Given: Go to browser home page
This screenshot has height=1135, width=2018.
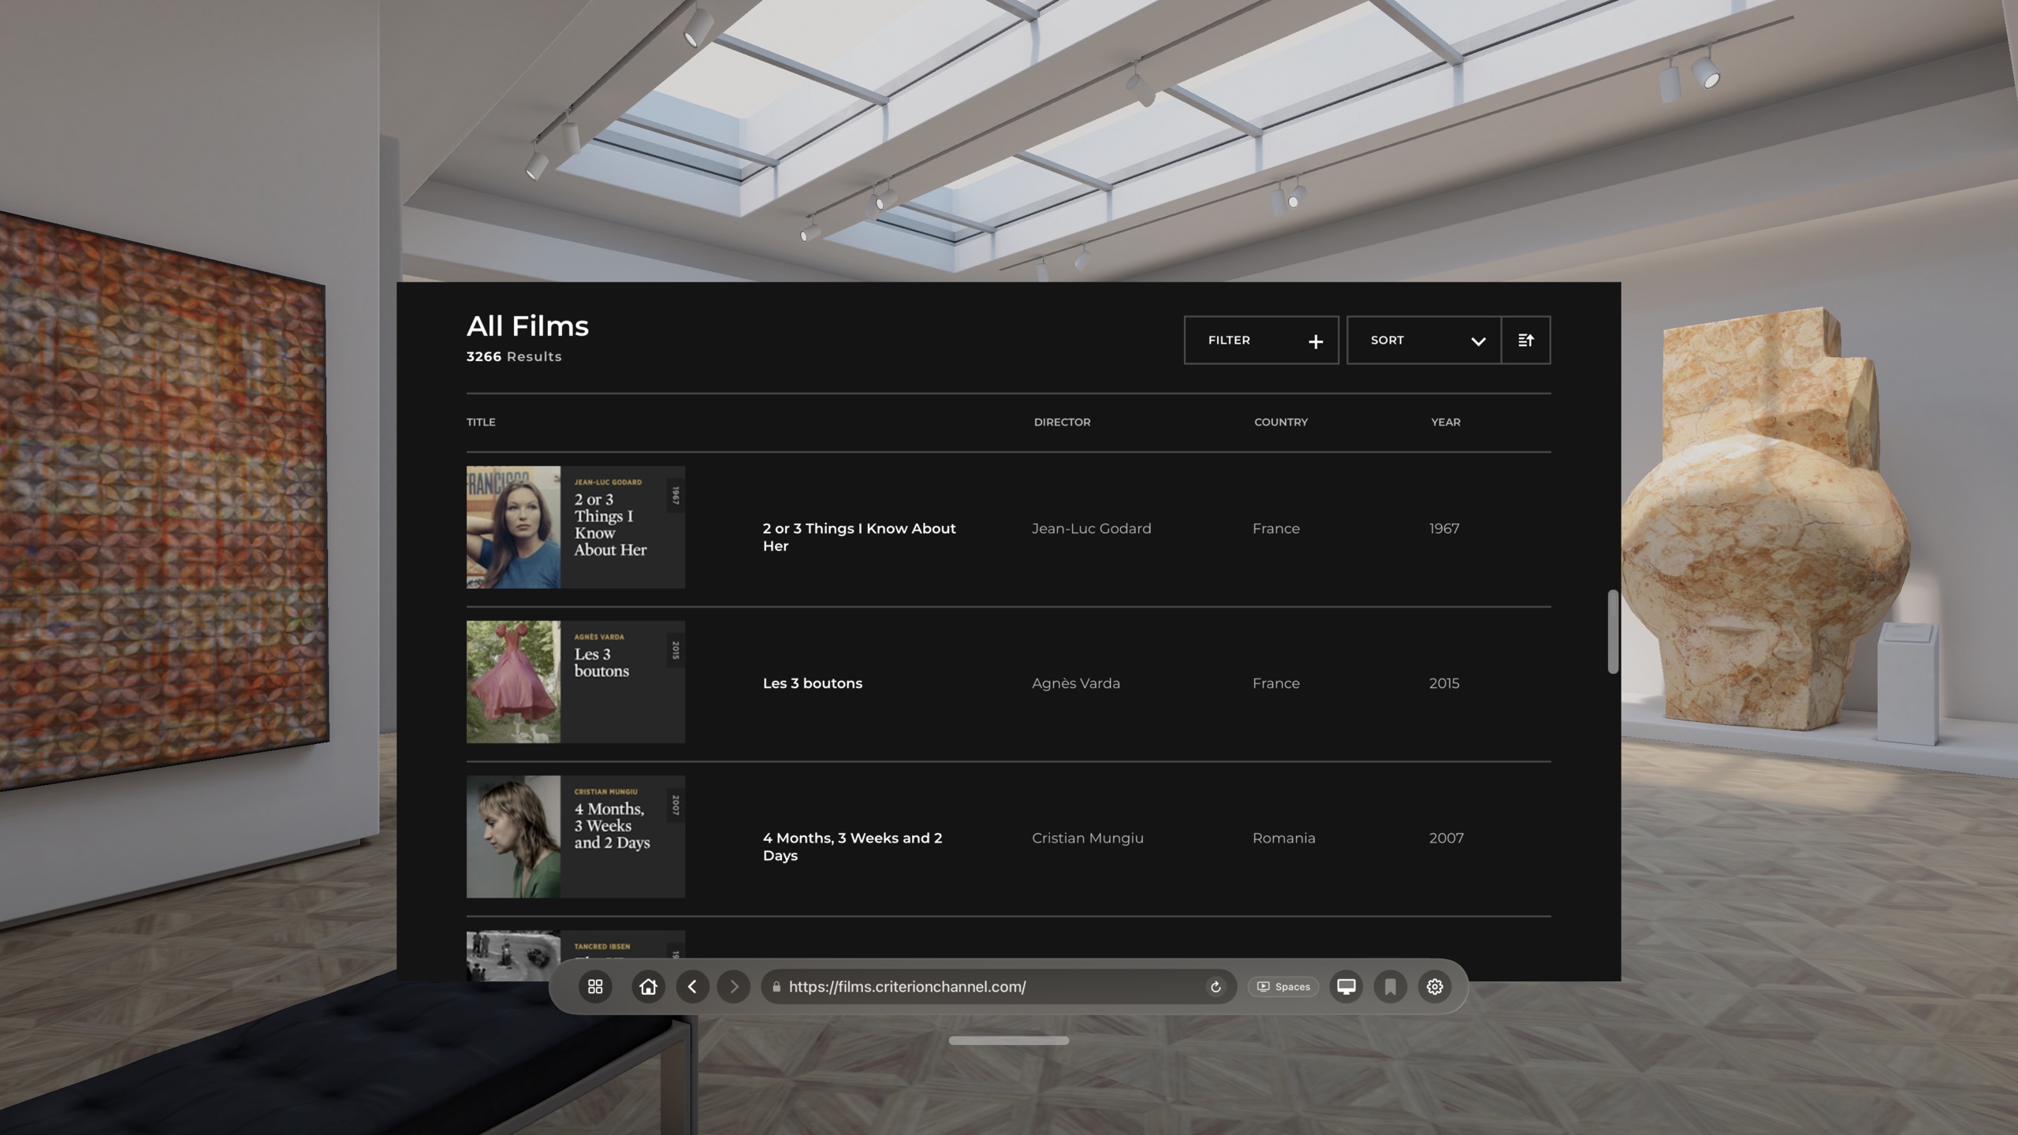Looking at the screenshot, I should (x=648, y=986).
